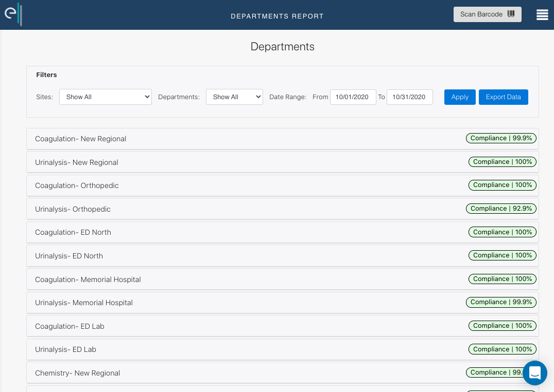Click the Scan Barcode button
Image resolution: width=554 pixels, height=392 pixels.
pos(487,14)
